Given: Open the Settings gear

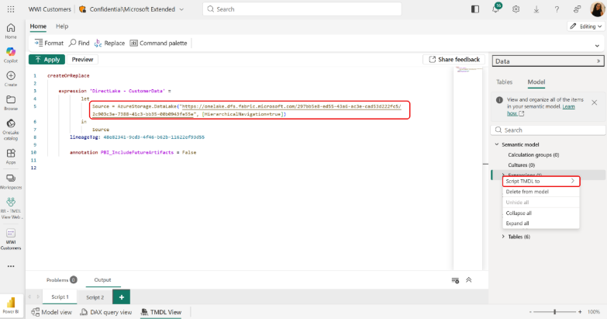Looking at the screenshot, I should [516, 9].
